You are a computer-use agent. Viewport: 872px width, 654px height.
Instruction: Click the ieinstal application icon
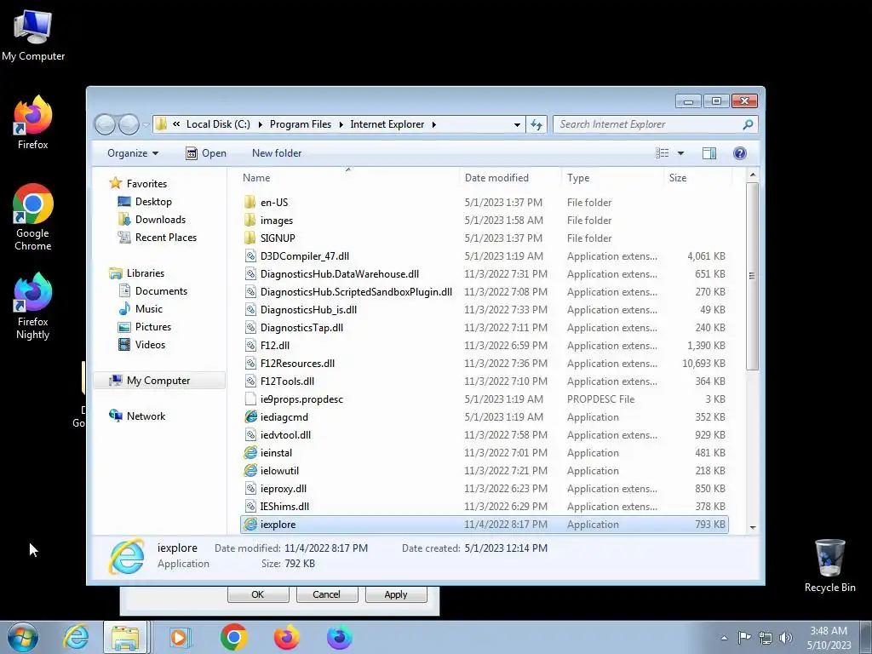pyautogui.click(x=251, y=453)
